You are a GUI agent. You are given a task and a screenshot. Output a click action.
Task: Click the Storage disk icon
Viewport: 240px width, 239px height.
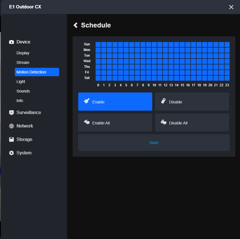point(11,140)
